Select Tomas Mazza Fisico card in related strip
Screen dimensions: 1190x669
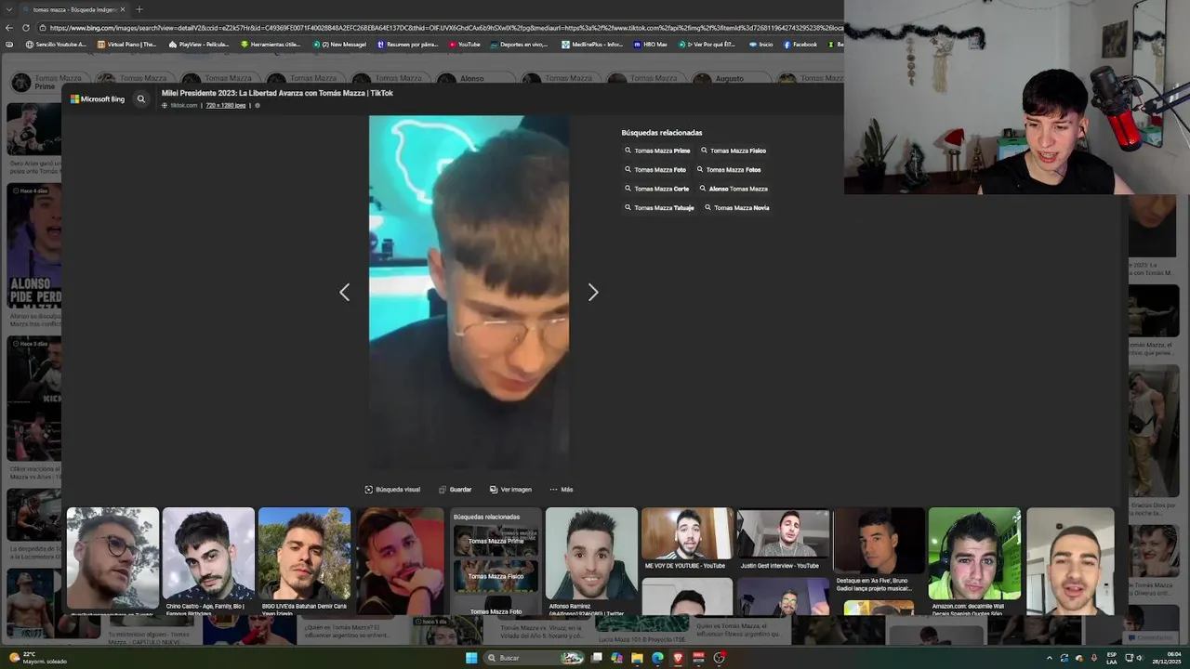click(496, 576)
